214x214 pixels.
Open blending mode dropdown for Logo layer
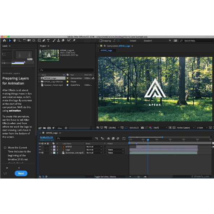point(94,150)
